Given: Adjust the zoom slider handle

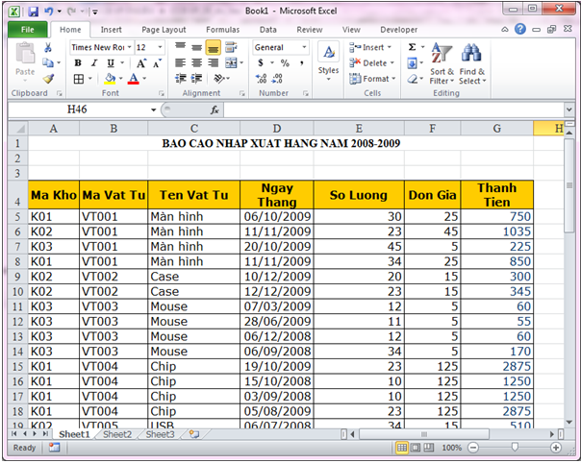Looking at the screenshot, I should pos(515,448).
